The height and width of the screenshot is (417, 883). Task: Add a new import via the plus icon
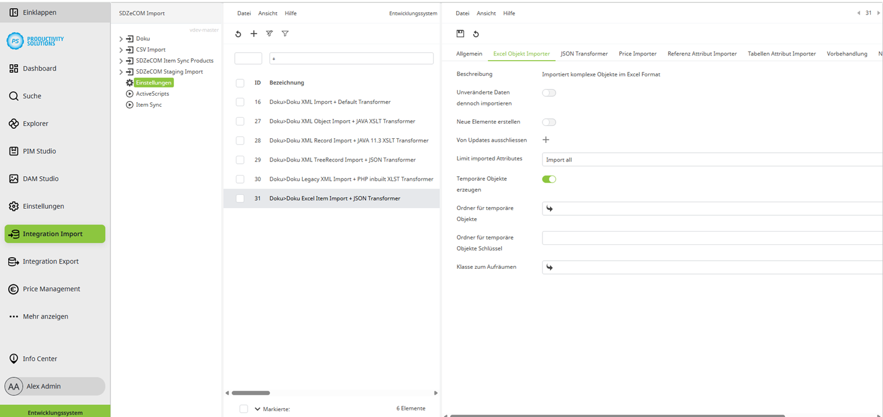coord(253,34)
